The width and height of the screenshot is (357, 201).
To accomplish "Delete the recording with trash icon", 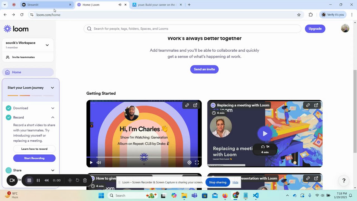I will (x=85, y=180).
